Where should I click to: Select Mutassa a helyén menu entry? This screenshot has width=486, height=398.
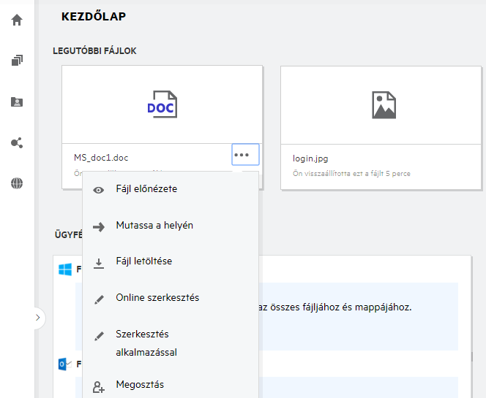coord(154,226)
